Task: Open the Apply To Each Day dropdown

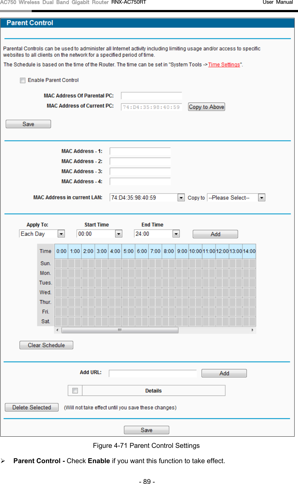Action: click(x=42, y=234)
